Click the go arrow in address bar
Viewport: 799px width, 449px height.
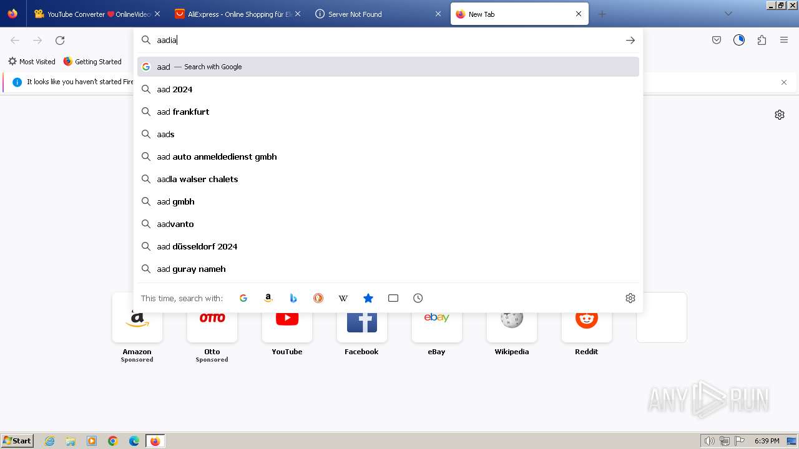(630, 40)
